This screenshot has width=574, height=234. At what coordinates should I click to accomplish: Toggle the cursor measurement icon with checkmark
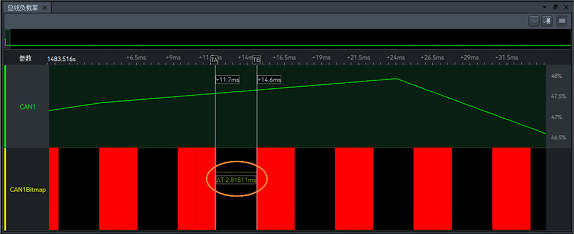tap(547, 21)
